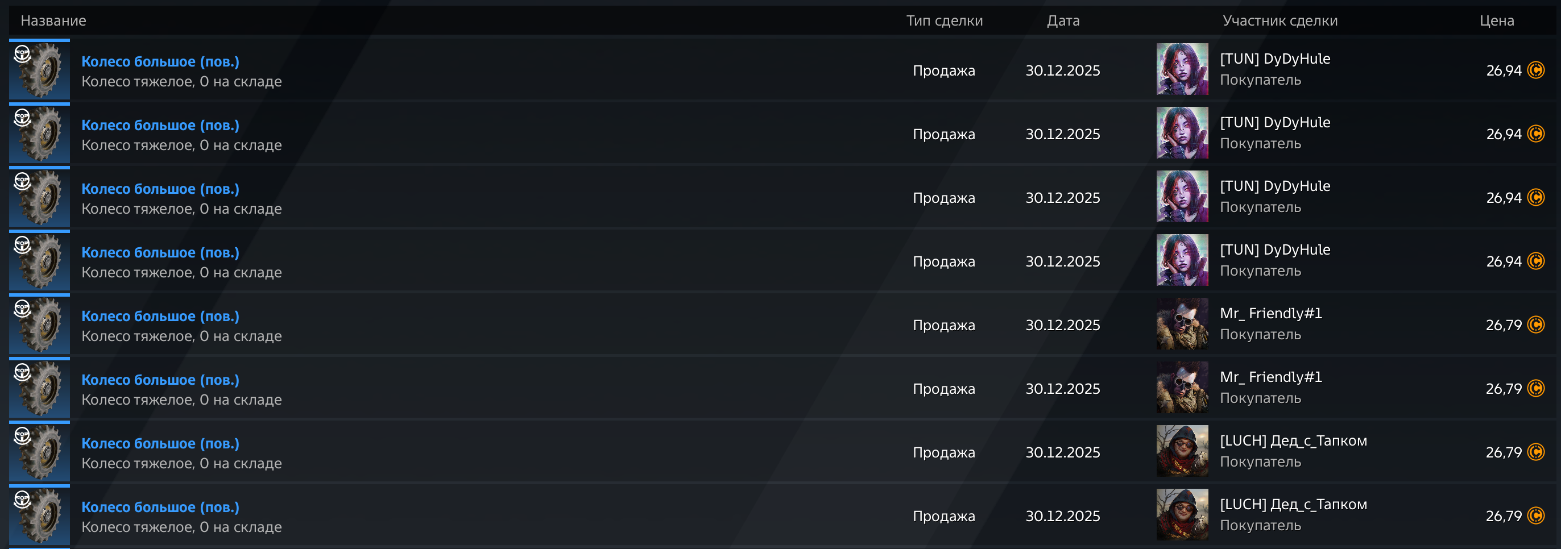Screen dimensions: 1561x549
Task: Click the wheel item icon in the first row
Action: (39, 69)
